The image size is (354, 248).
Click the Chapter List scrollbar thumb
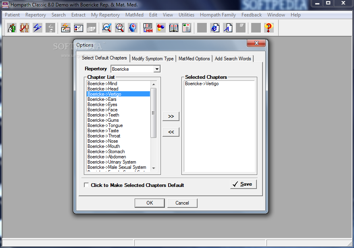tap(154, 113)
